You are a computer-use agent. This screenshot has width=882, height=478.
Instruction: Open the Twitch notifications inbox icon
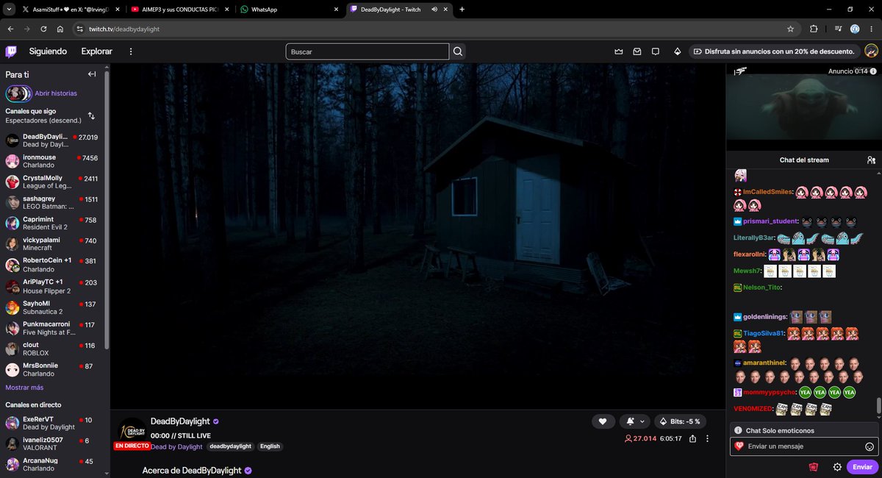(x=637, y=51)
